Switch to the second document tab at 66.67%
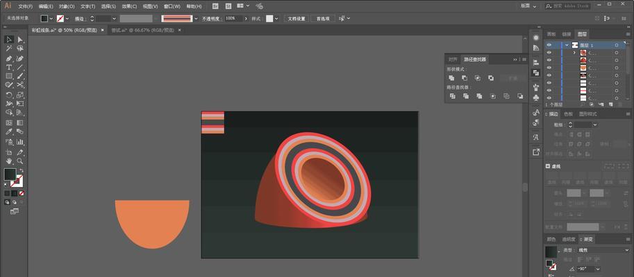Screen dimensions: 634x277 [x=142, y=30]
